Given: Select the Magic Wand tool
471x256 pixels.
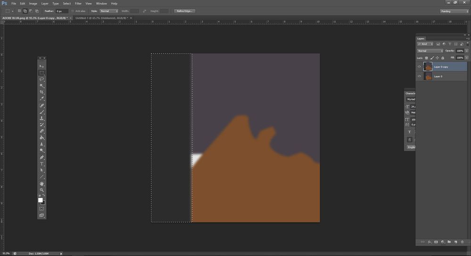Looking at the screenshot, I should [42, 86].
